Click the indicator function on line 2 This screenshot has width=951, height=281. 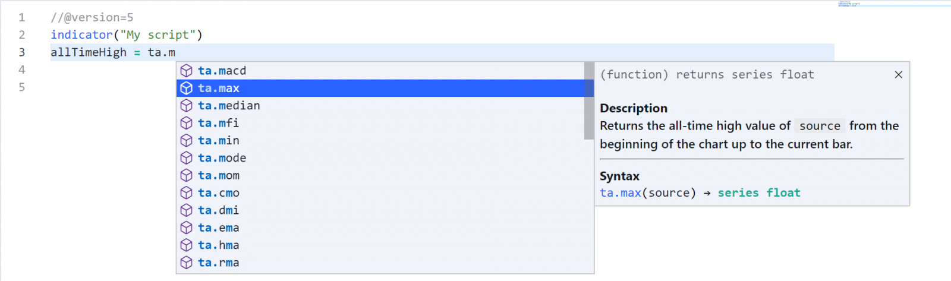coord(81,35)
